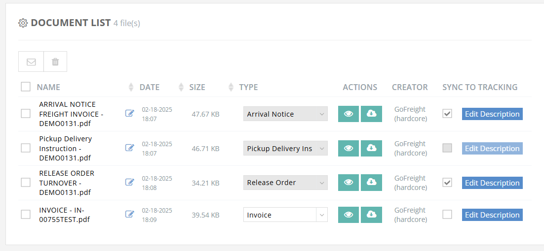Click Edit Description for the Invoice file
544x251 pixels.
[x=492, y=215]
